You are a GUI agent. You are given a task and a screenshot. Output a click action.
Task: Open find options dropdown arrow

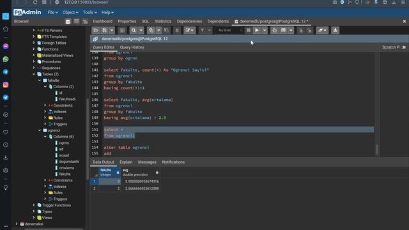141,31
